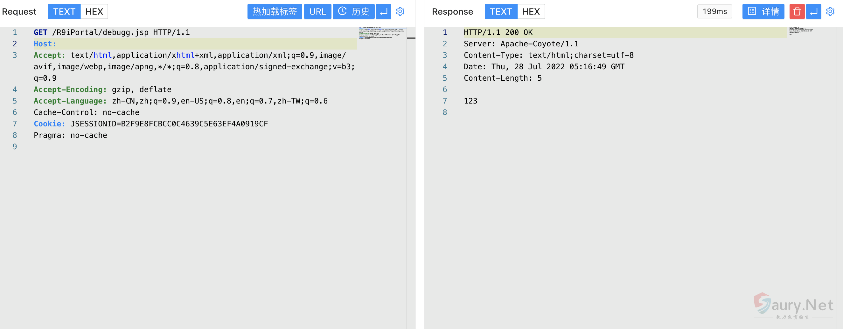The height and width of the screenshot is (329, 843).
Task: Open request history with clock icon
Action: (x=353, y=12)
